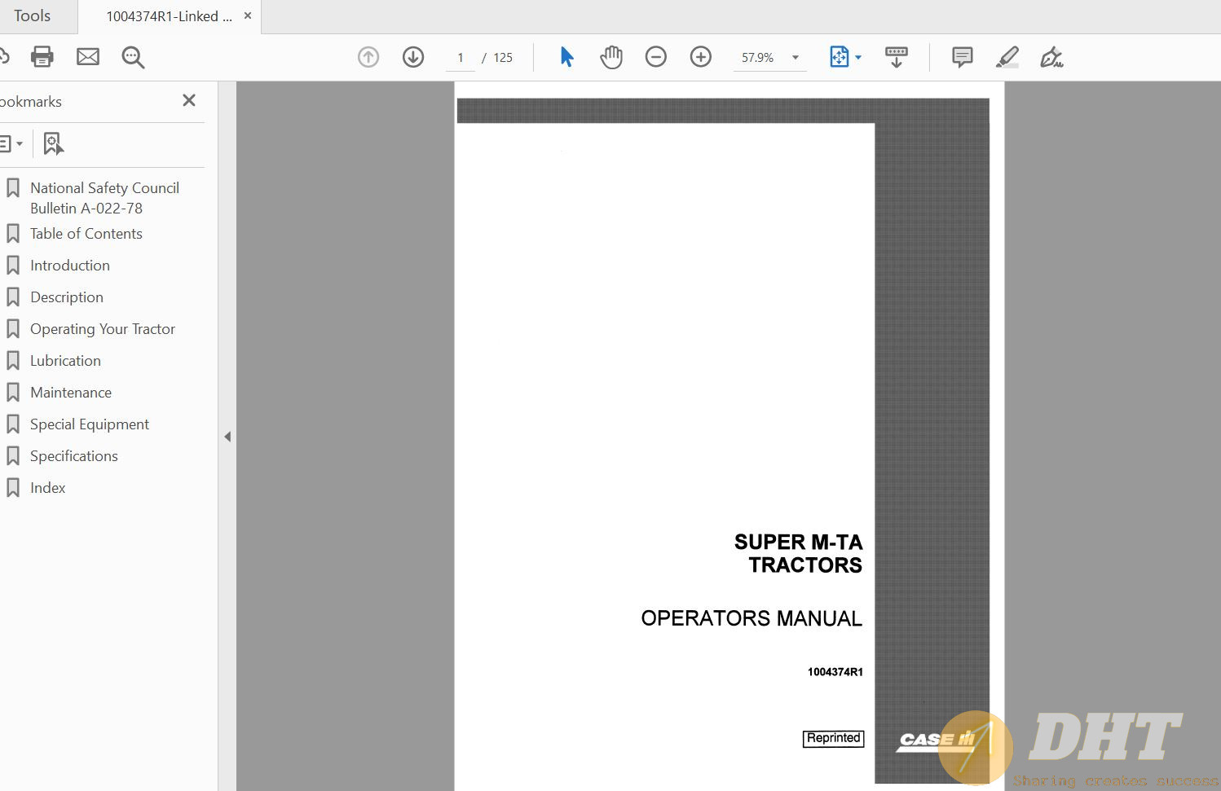Open the page fit options dropdown arrow
This screenshot has width=1221, height=791.
858,58
